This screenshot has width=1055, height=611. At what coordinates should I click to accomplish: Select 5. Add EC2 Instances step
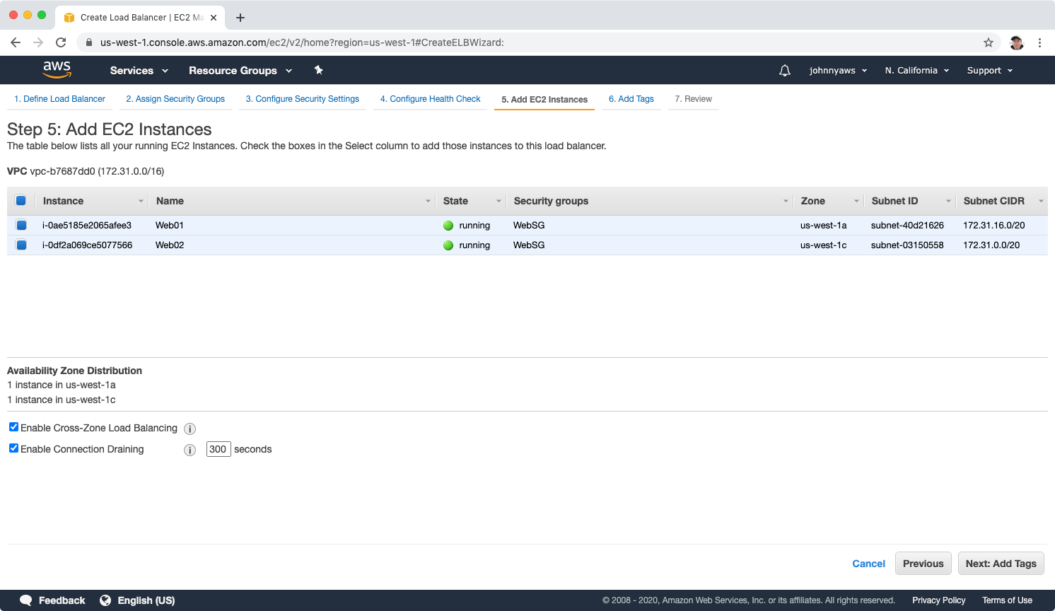[544, 100]
